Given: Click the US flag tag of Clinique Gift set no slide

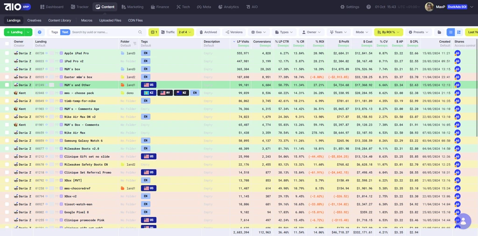Looking at the screenshot, I should [148, 156].
